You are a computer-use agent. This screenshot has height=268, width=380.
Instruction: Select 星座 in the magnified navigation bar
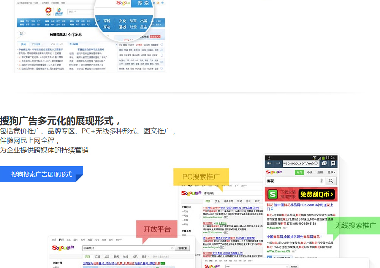(144, 27)
